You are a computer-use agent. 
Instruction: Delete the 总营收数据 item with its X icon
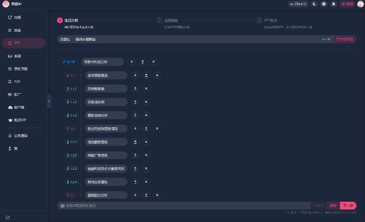146,89
